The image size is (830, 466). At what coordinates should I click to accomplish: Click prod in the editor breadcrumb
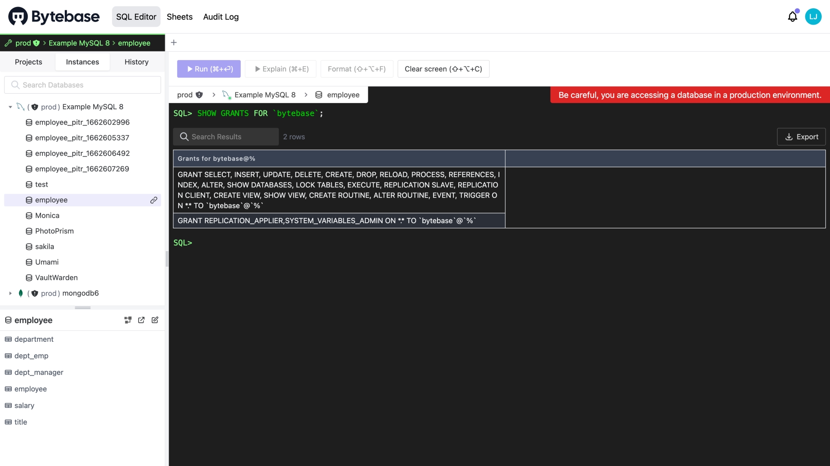[x=185, y=95]
